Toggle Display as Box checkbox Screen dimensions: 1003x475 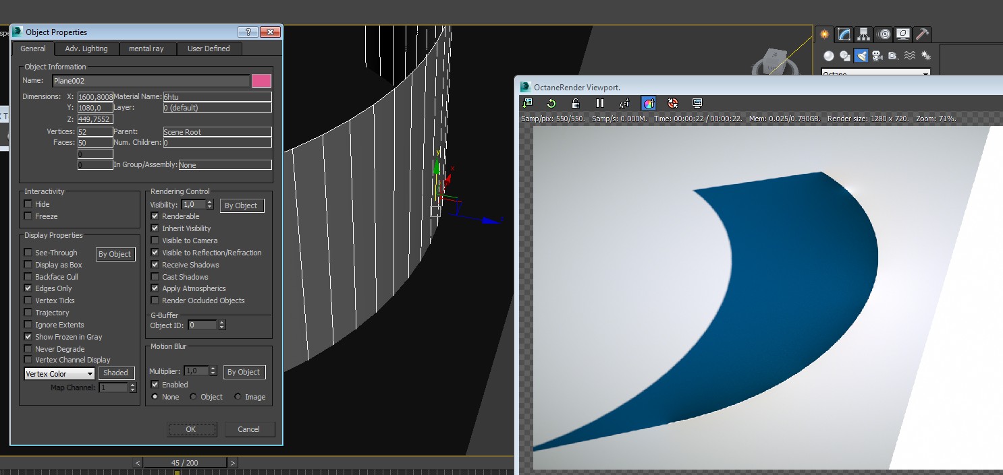[x=28, y=265]
